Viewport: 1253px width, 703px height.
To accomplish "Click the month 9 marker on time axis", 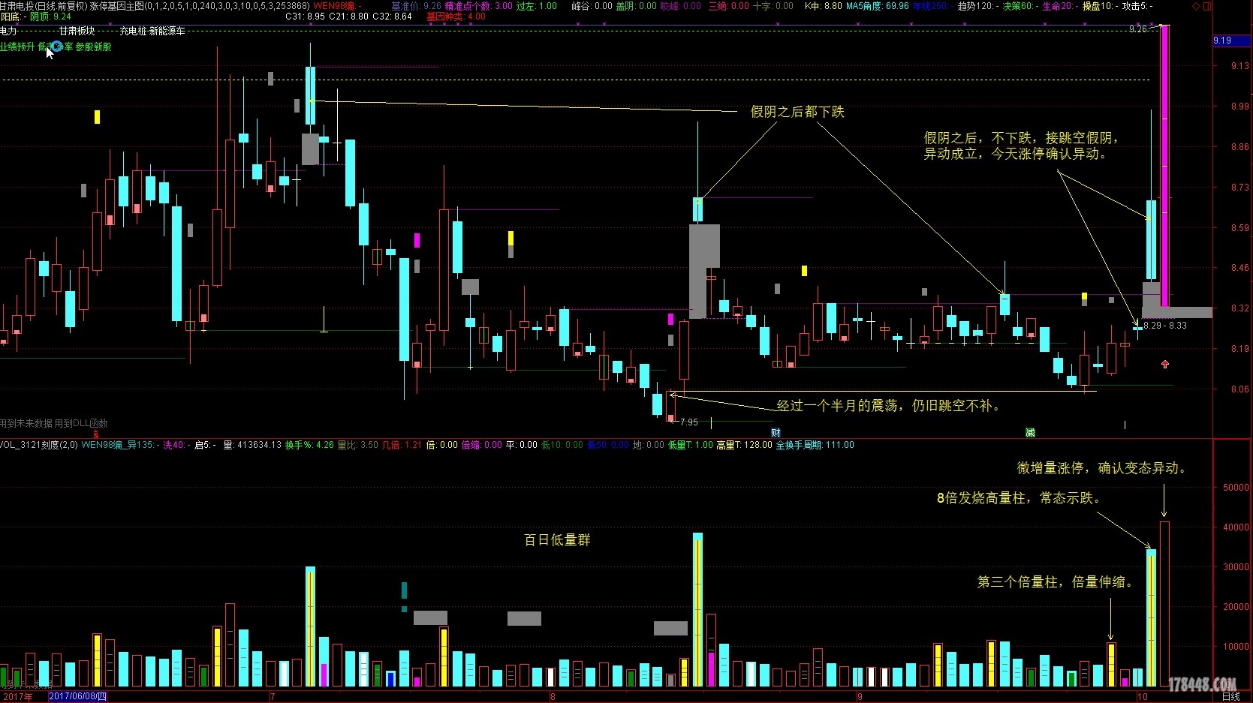I will (x=860, y=697).
